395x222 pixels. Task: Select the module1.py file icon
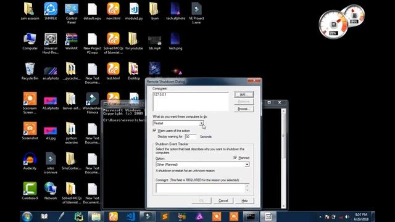[134, 11]
